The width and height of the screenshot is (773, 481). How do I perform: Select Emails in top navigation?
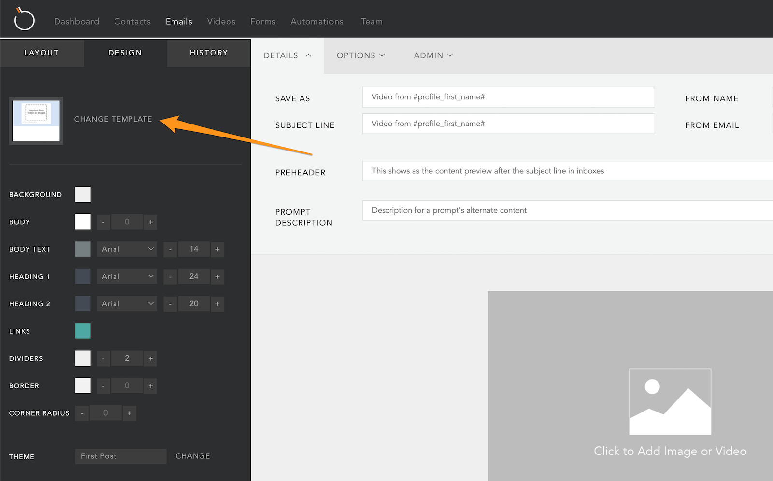179,21
